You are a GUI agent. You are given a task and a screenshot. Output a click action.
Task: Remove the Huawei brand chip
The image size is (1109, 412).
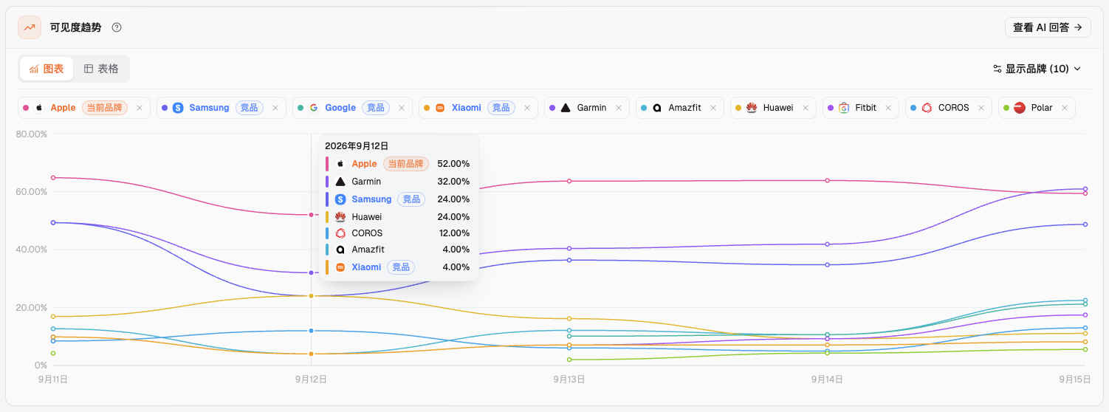[806, 108]
